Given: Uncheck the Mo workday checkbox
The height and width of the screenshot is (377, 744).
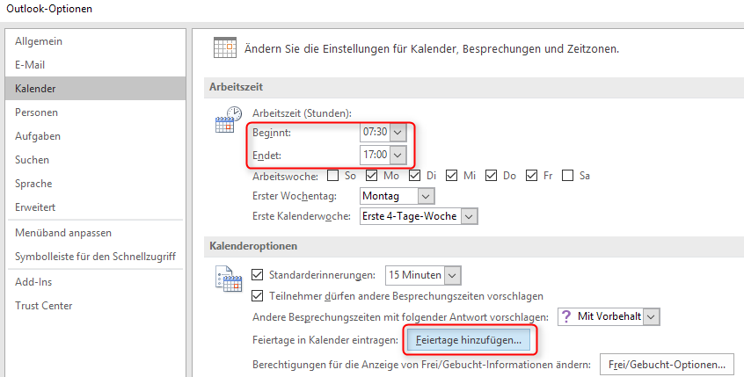Looking at the screenshot, I should [371, 176].
